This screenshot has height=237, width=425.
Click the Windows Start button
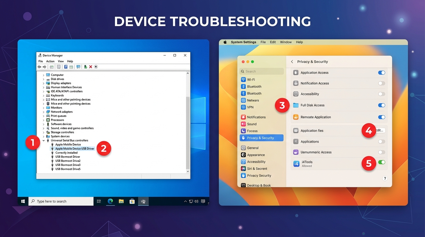[23, 201]
